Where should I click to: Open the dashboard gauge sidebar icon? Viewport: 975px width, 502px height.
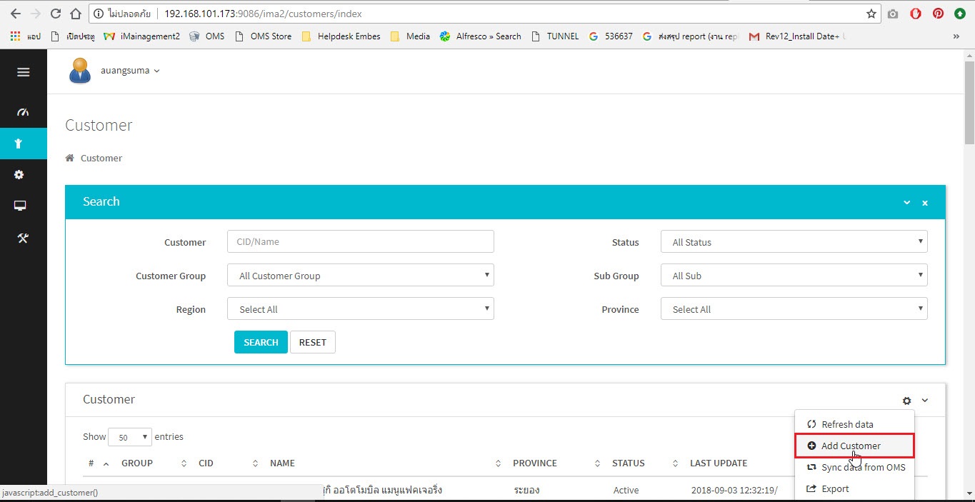coord(23,112)
